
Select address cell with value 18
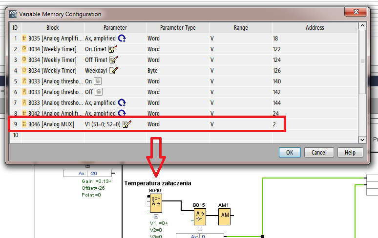[x=315, y=38]
